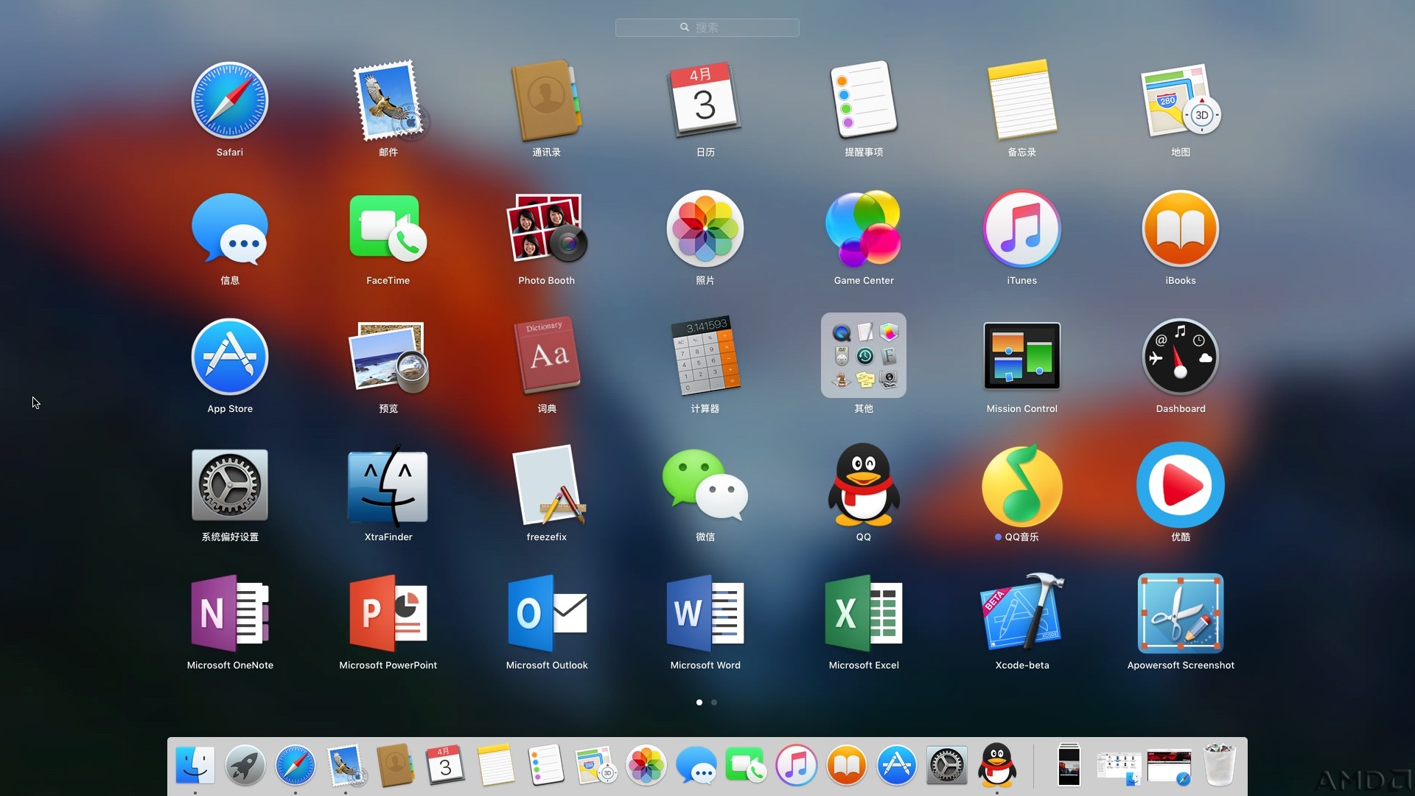Open Microsoft Word
Viewport: 1415px width, 796px height.
tap(705, 613)
